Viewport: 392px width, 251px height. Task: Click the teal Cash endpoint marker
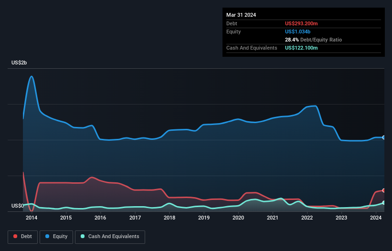coord(384,203)
